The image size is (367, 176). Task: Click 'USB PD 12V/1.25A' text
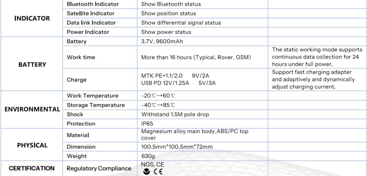point(165,83)
